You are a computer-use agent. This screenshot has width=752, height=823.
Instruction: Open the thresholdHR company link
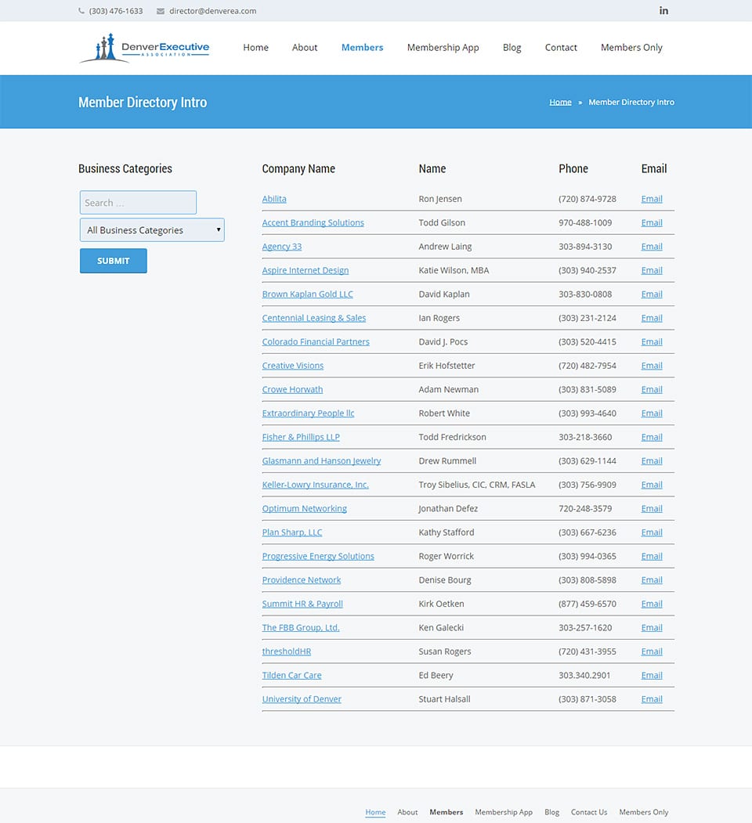click(286, 652)
